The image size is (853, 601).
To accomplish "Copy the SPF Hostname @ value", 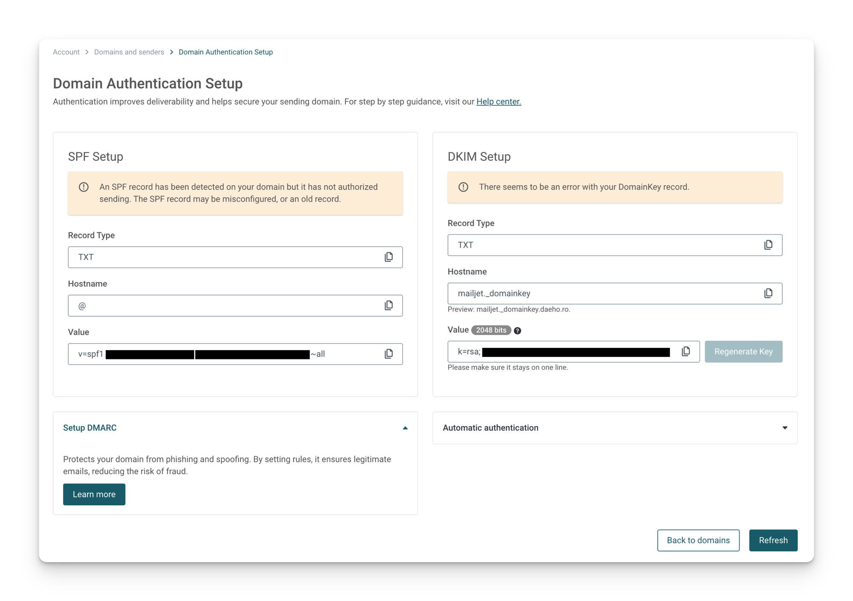I will 389,306.
